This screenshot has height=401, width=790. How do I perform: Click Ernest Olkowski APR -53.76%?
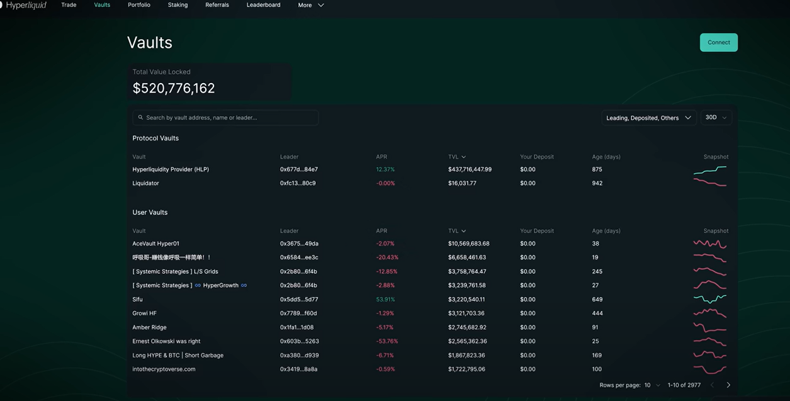pos(387,341)
